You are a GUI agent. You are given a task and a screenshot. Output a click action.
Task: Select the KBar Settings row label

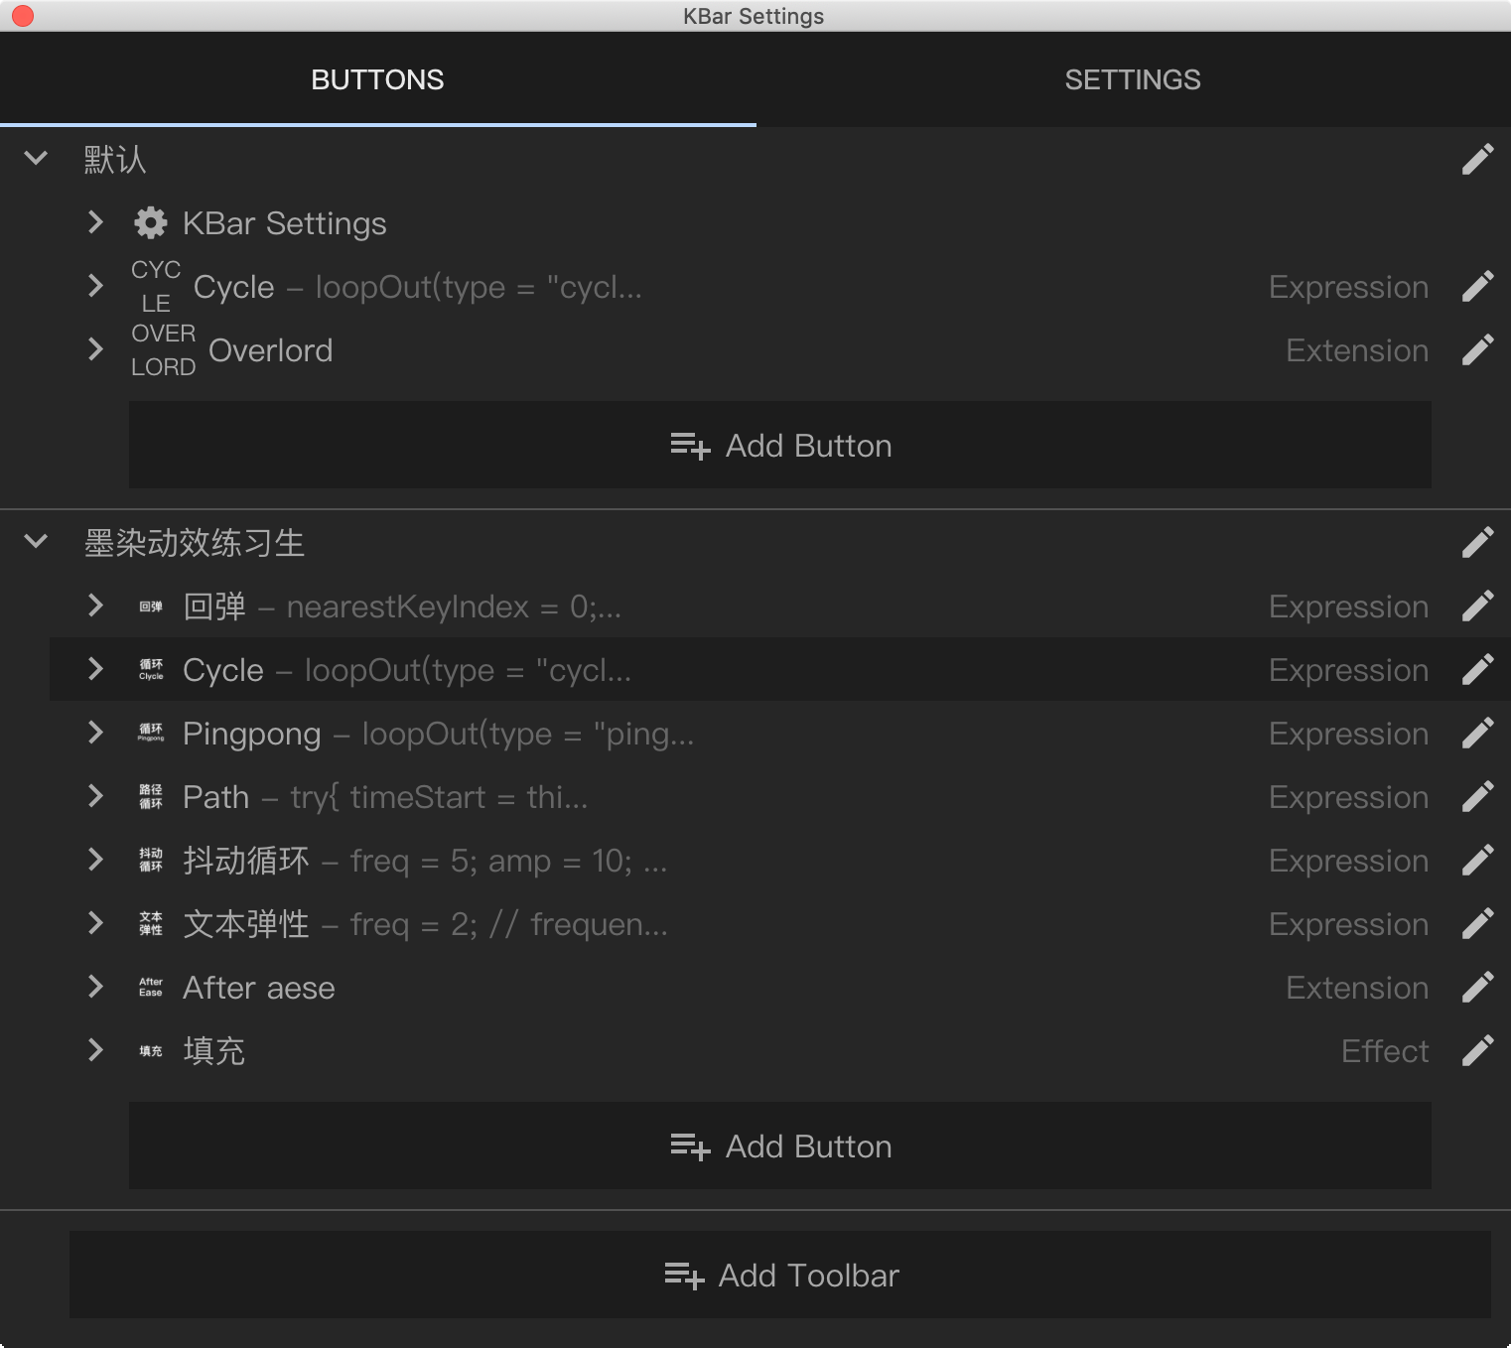[285, 223]
